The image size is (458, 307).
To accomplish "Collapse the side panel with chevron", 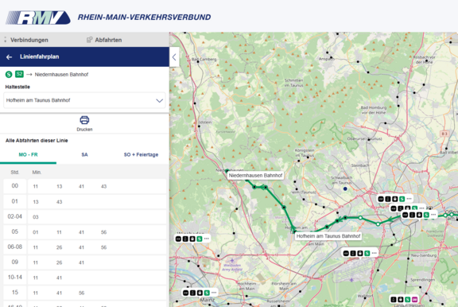I will point(174,57).
